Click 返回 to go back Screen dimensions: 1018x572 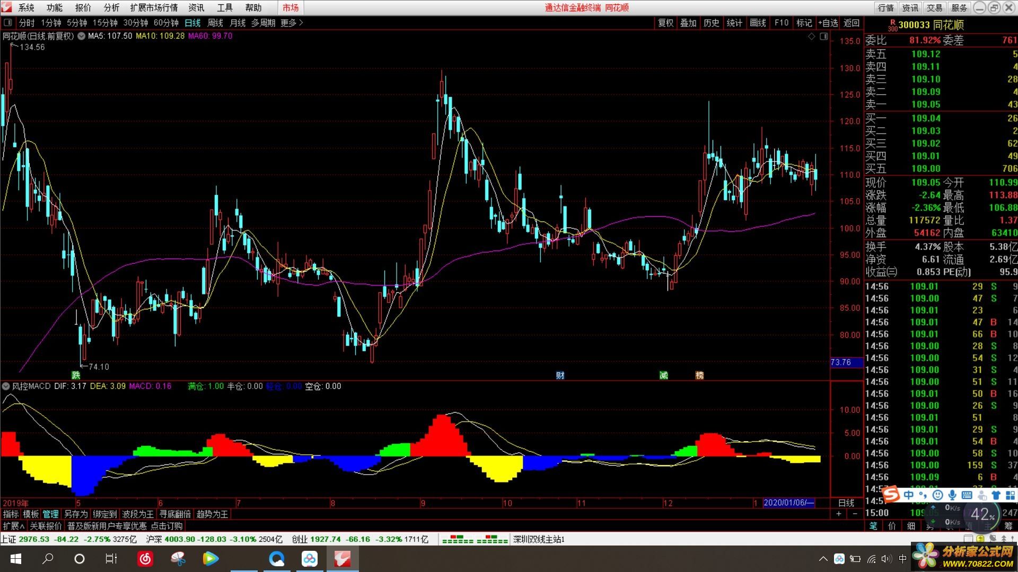click(852, 23)
